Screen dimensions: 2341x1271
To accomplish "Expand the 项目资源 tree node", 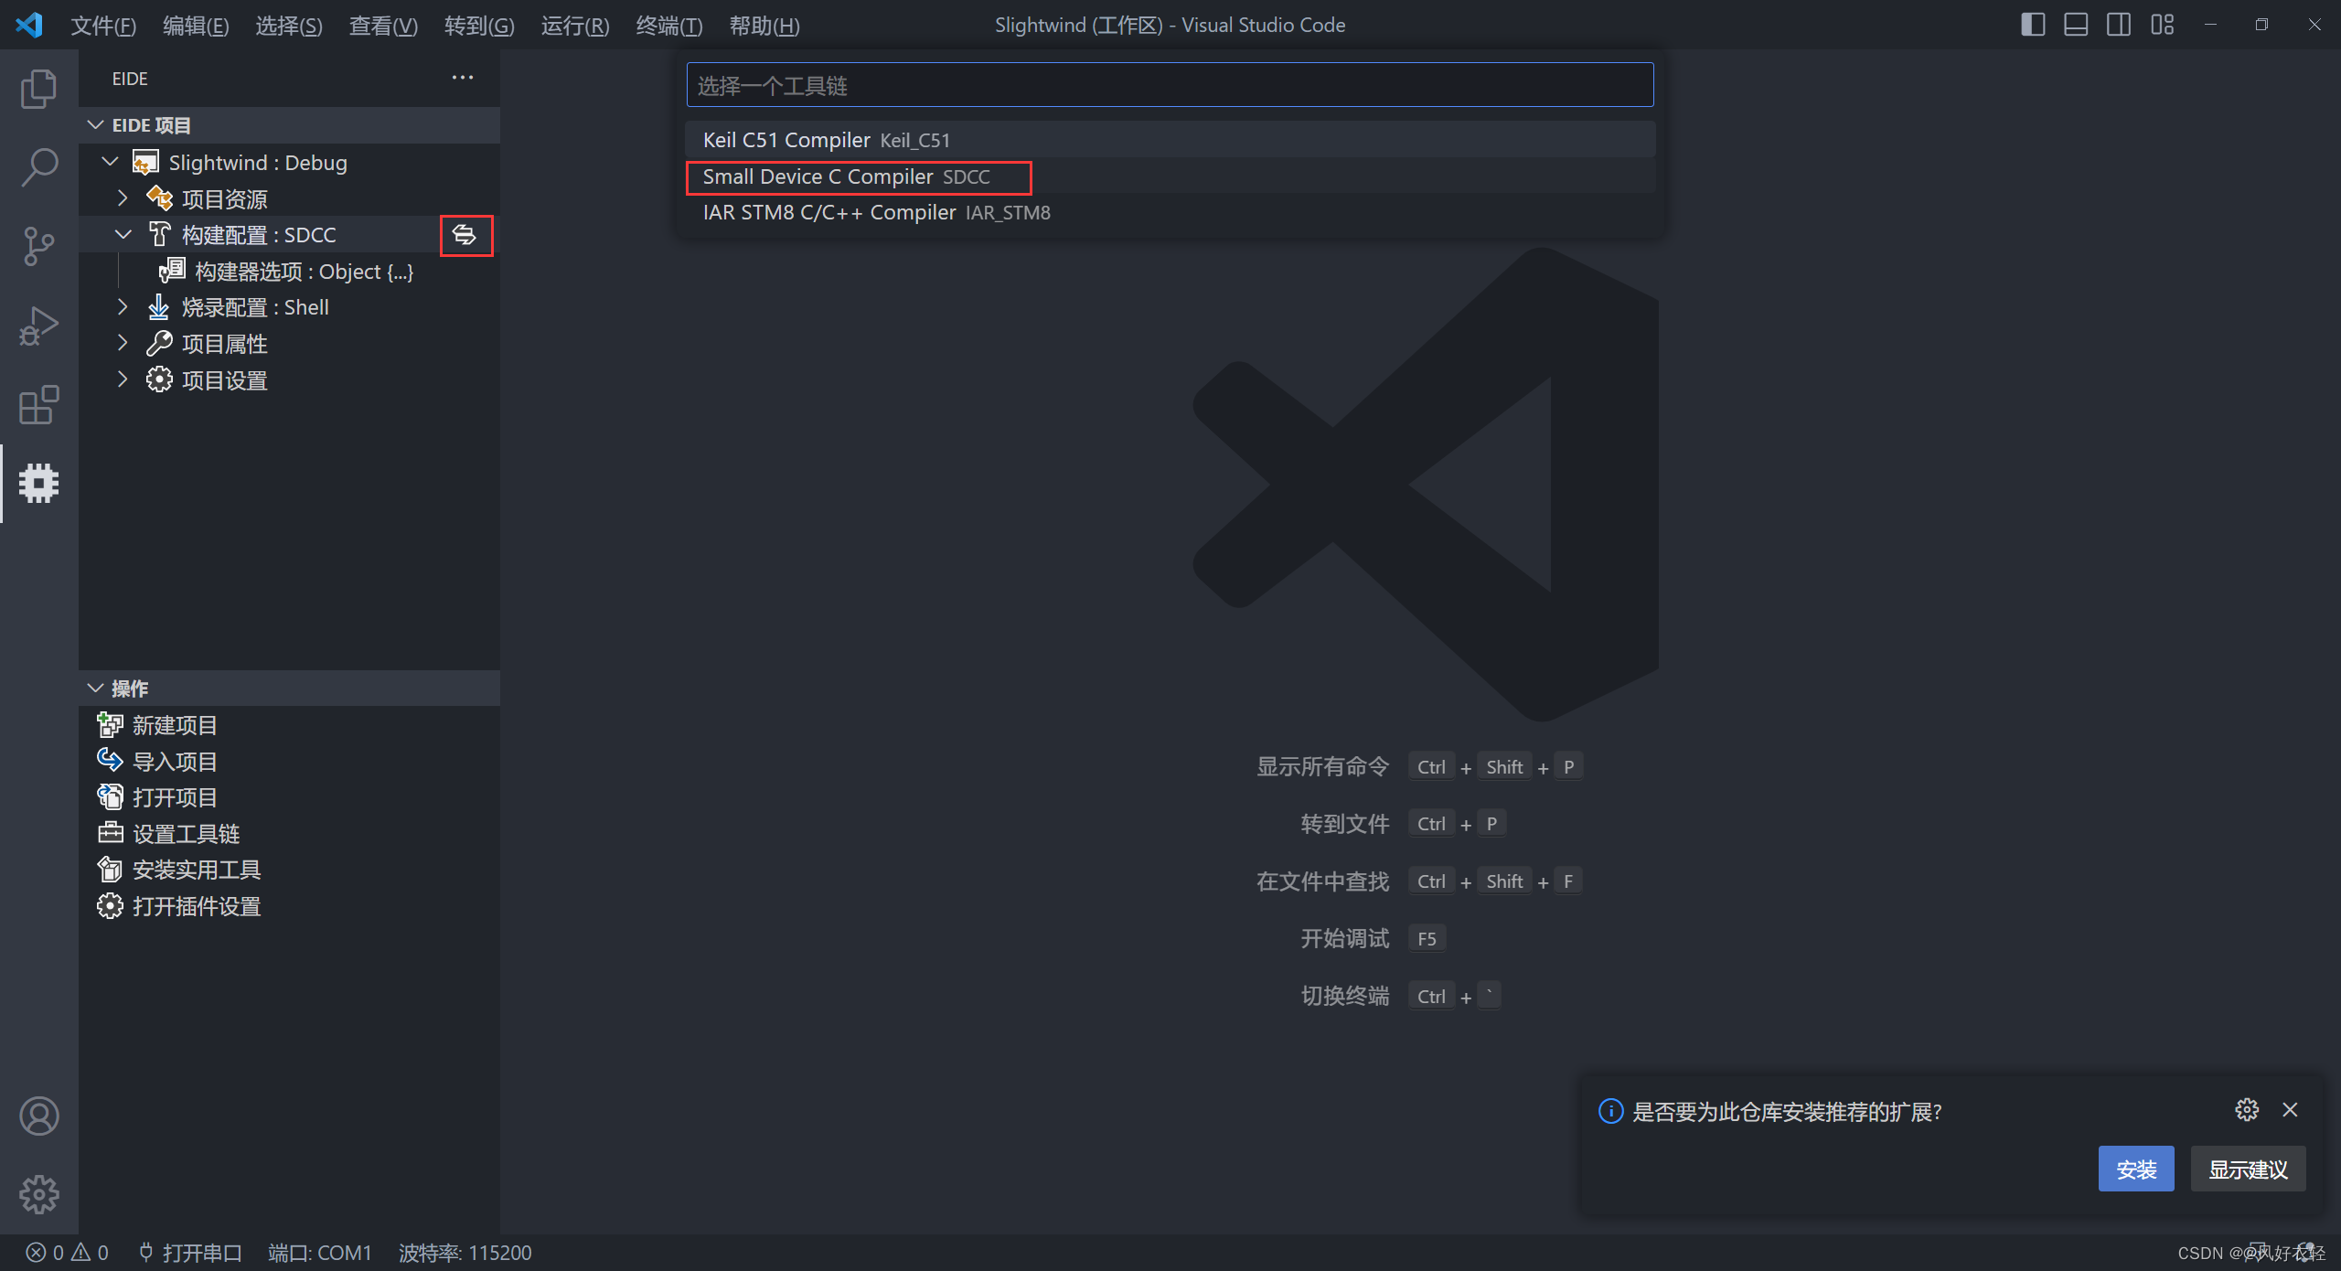I will 123,198.
